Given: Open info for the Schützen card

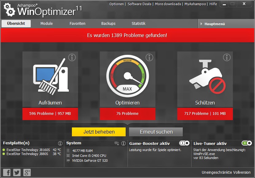Looking at the screenshot, I should pos(227,57).
